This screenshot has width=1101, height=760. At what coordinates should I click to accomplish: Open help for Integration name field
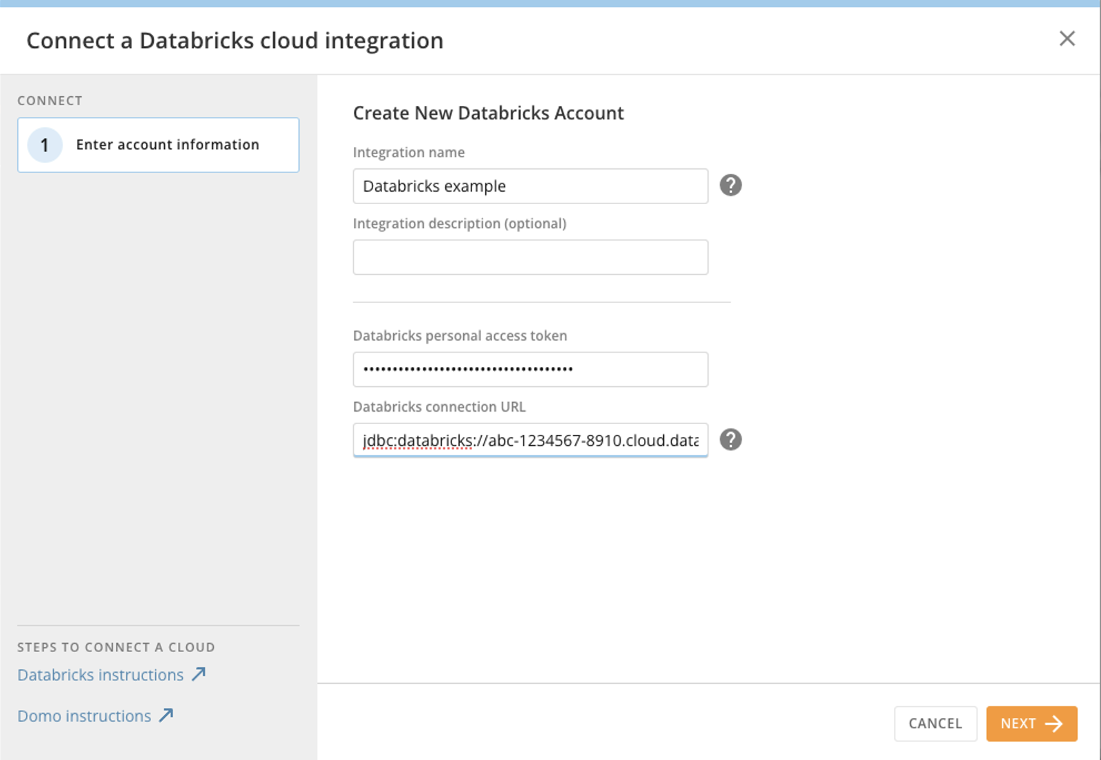pos(731,185)
